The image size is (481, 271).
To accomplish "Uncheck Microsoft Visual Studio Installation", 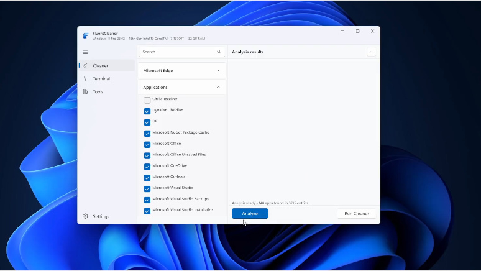I will 147,211.
